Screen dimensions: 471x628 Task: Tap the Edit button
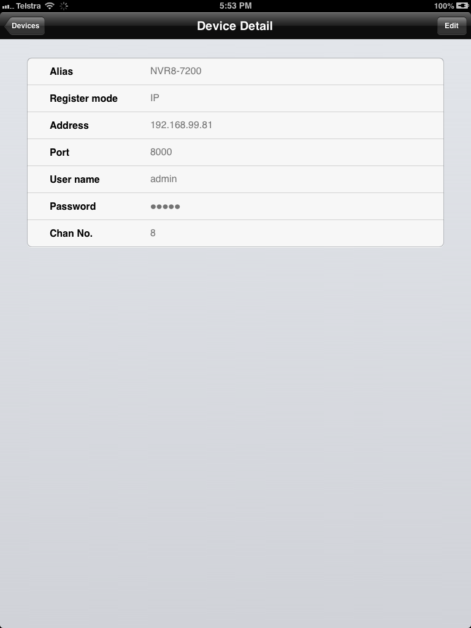tap(451, 26)
